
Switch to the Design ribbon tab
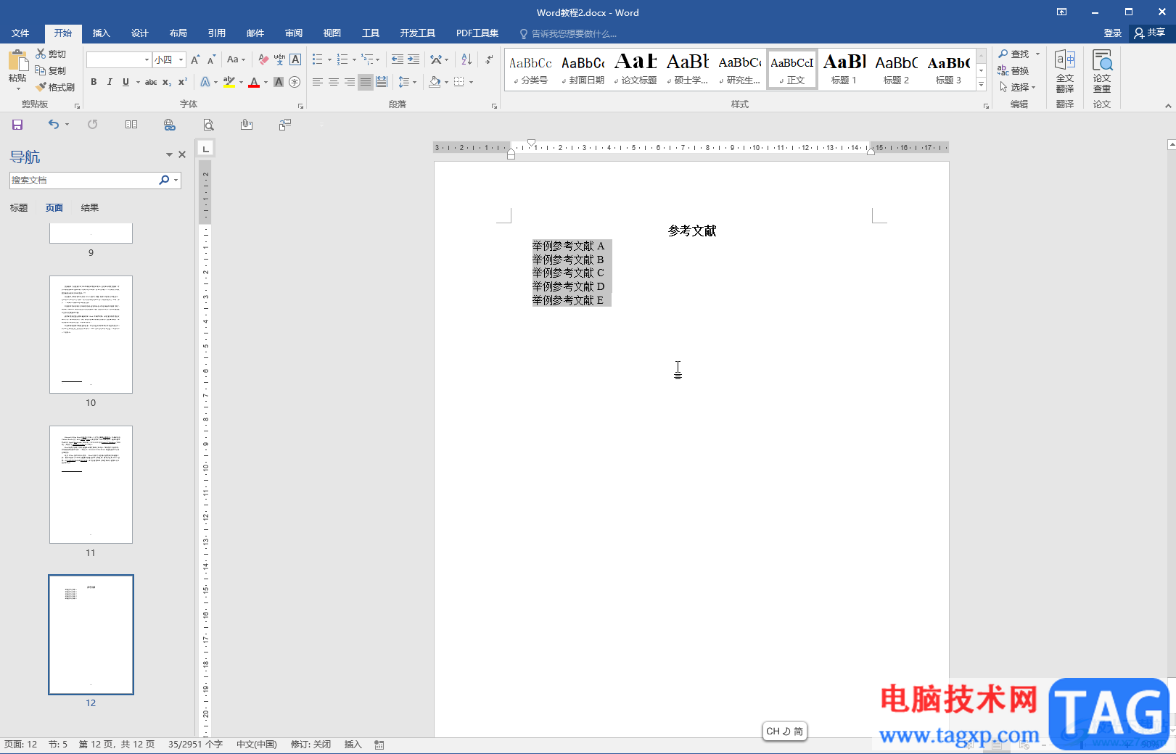(140, 33)
